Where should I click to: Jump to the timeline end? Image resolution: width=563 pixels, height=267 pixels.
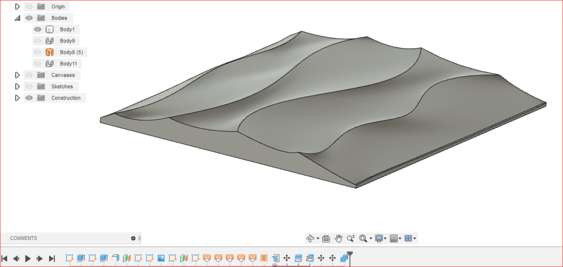click(52, 259)
